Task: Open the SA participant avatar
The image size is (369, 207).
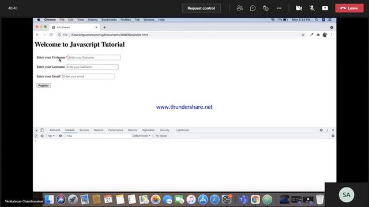Action: (347, 195)
